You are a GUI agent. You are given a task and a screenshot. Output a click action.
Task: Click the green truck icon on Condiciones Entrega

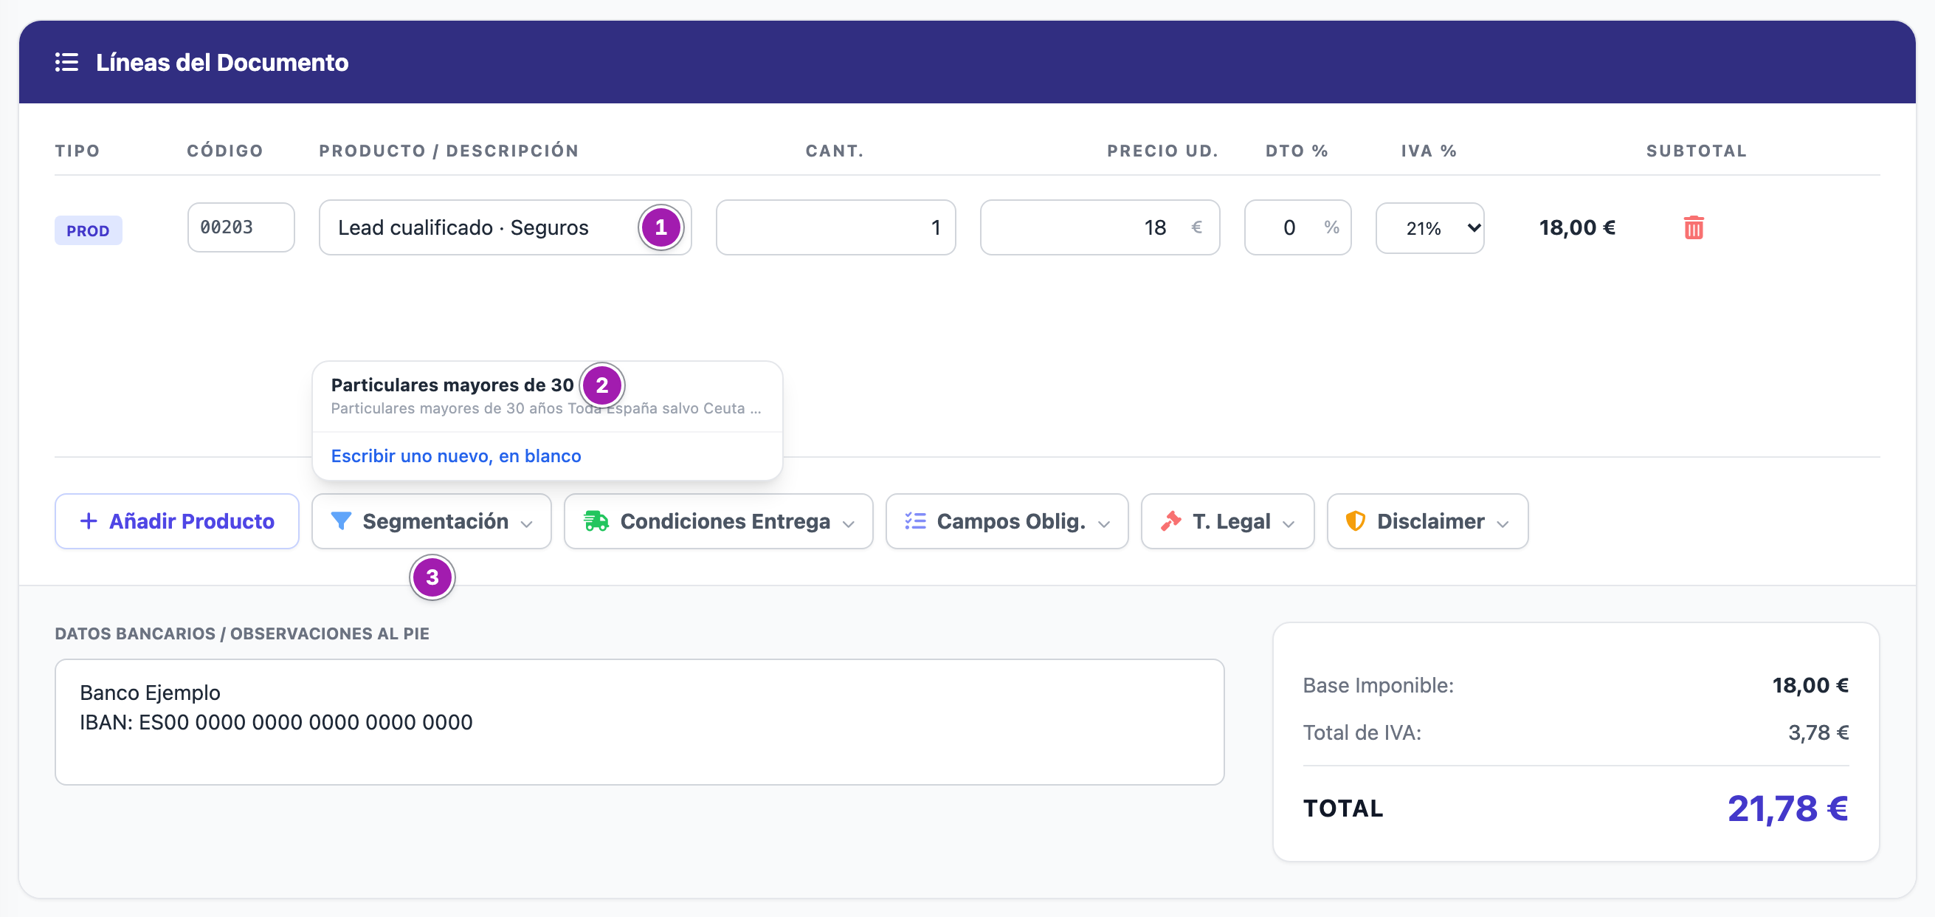coord(596,521)
